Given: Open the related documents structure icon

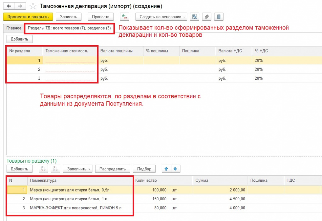Looking at the screenshot, I should [x=195, y=17].
